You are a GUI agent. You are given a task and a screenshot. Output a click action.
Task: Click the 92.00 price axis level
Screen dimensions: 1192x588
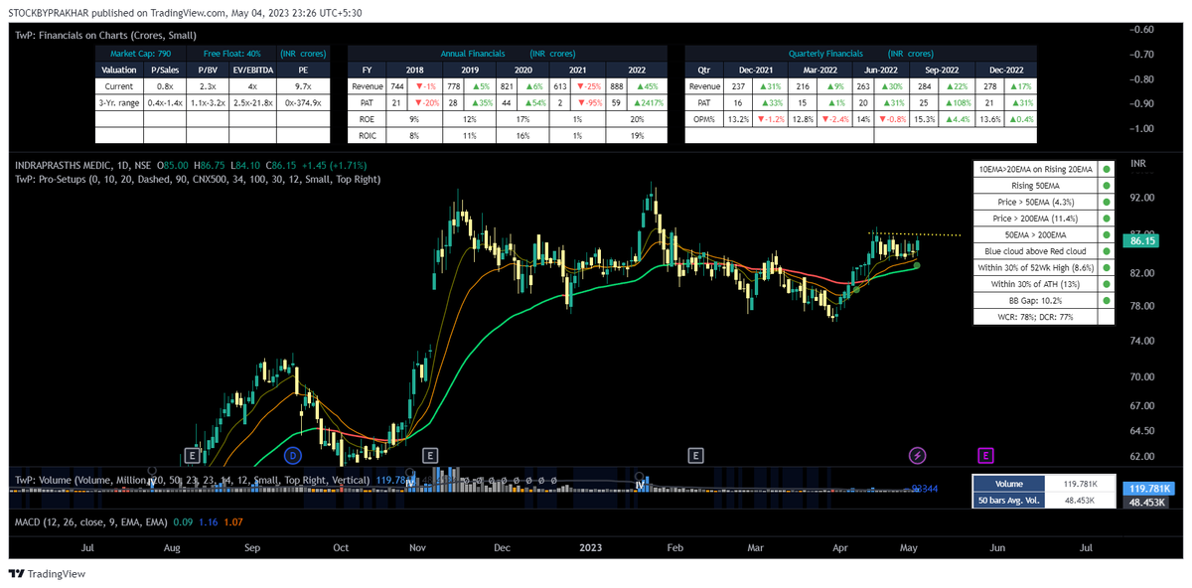(1142, 198)
